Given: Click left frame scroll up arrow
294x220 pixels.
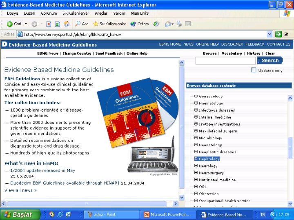Looking at the screenshot, I should tap(182, 62).
